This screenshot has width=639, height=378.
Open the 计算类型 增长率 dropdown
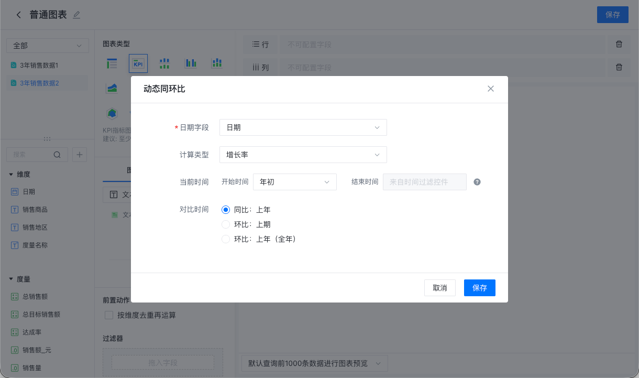303,155
